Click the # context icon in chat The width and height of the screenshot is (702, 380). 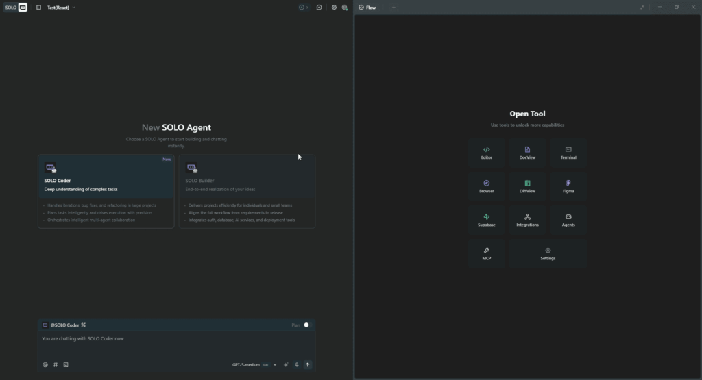pyautogui.click(x=56, y=365)
